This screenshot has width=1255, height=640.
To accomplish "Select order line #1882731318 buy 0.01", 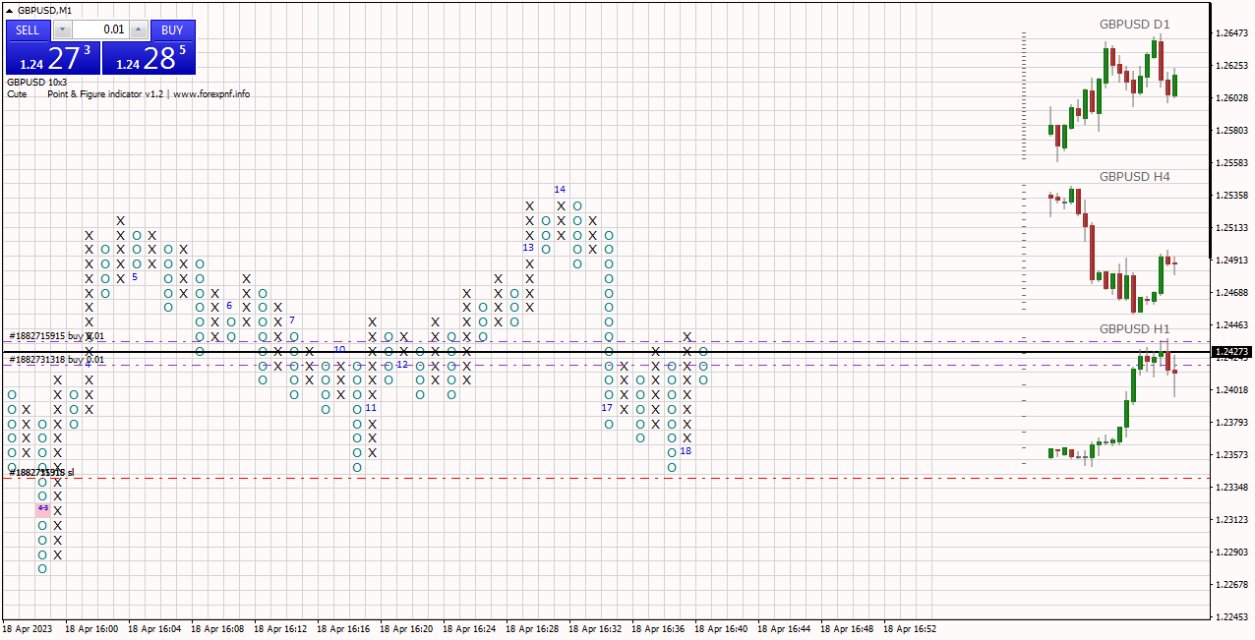I will (56, 360).
